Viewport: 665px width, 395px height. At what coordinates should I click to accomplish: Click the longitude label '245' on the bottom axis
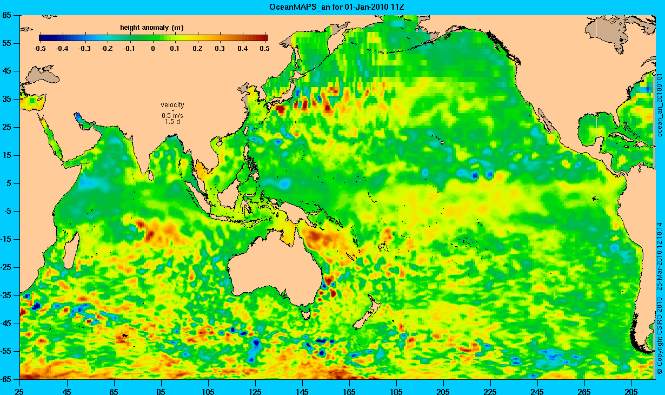pos(537,391)
